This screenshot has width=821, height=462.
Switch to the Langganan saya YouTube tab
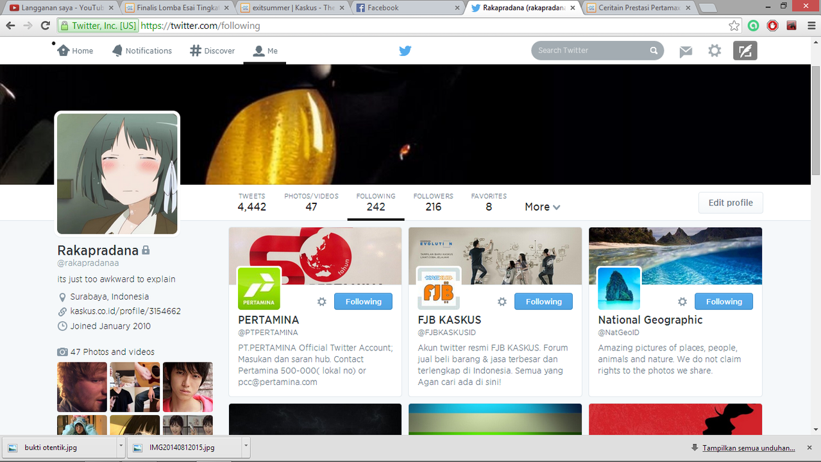[61, 8]
